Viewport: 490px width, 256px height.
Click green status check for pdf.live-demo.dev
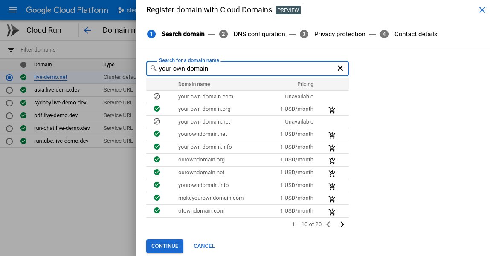point(23,115)
